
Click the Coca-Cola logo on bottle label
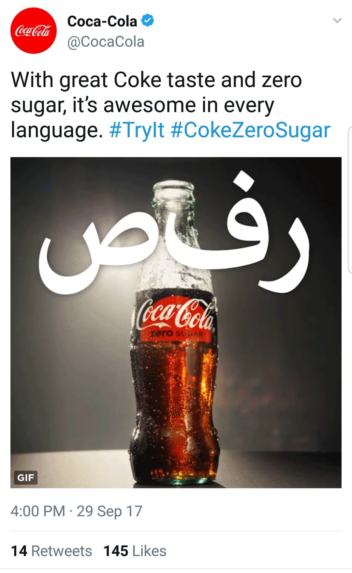click(x=176, y=314)
